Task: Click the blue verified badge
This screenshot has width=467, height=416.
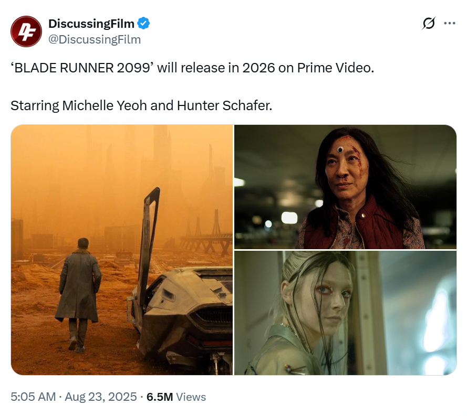Action: click(143, 24)
